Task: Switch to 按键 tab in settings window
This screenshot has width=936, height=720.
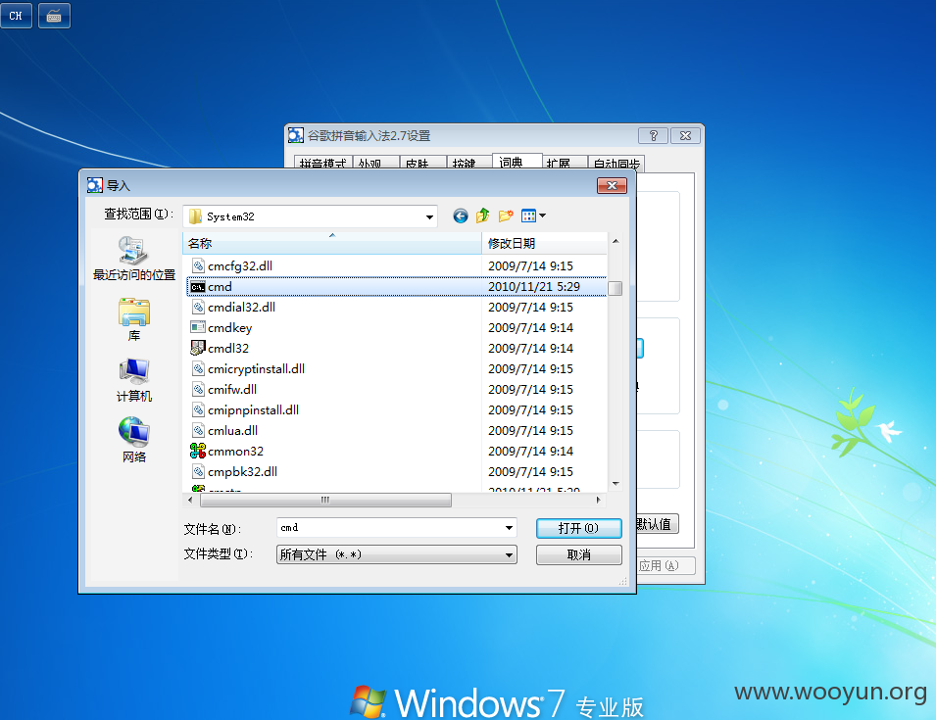Action: [x=469, y=163]
